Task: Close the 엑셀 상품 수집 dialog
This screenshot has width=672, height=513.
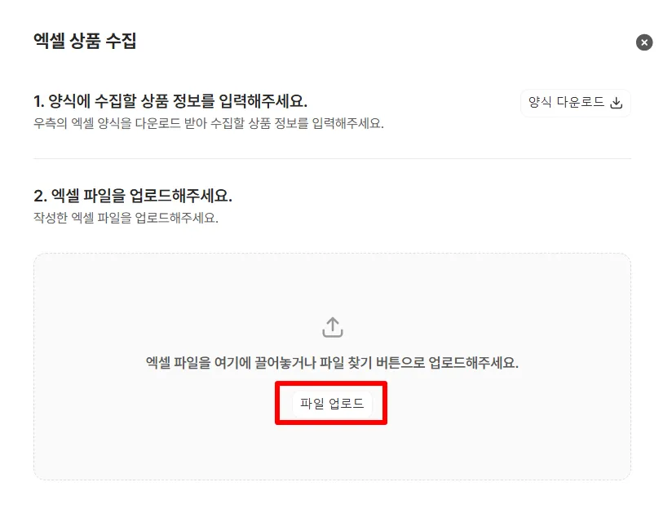Action: (x=643, y=42)
